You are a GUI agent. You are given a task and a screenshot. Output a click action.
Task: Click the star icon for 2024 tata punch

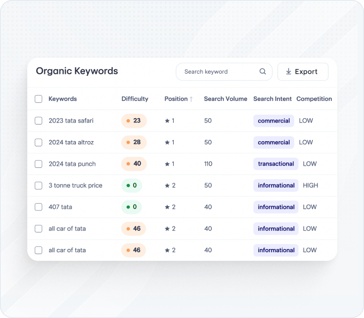(x=167, y=164)
